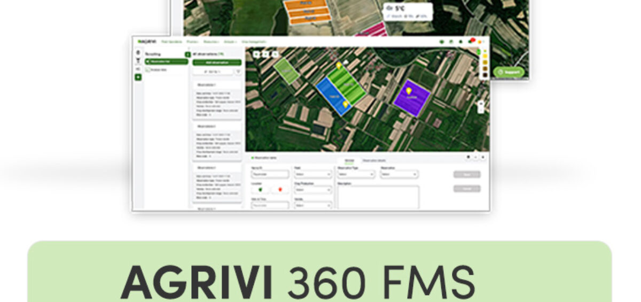Open the first observation card in list
The image size is (641, 302).
(217, 99)
